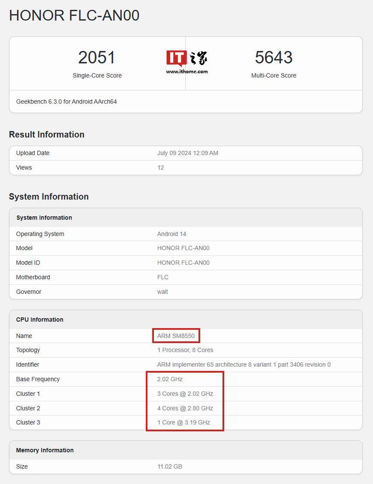Click the Single-Core Score label
The width and height of the screenshot is (373, 484).
(97, 75)
